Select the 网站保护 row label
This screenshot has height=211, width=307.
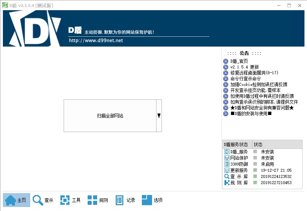[x=239, y=158]
